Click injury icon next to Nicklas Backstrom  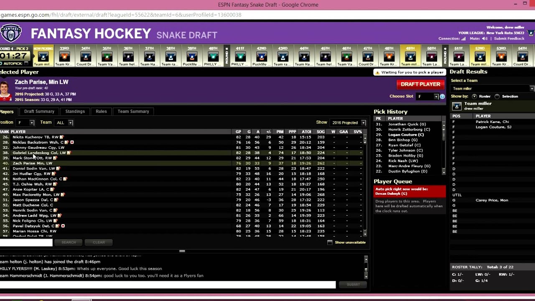click(x=72, y=142)
